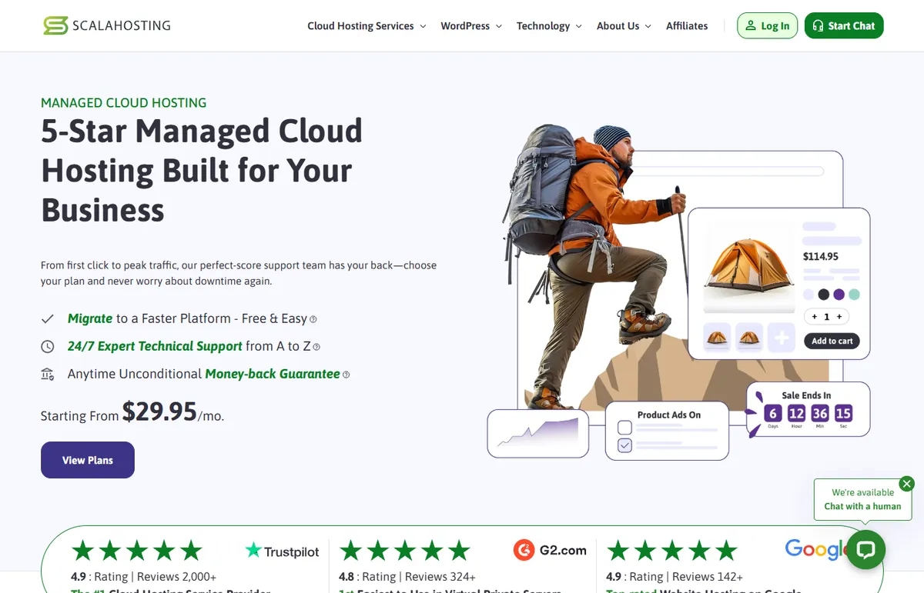Click the Add to cart button
The image size is (924, 593).
coord(832,341)
